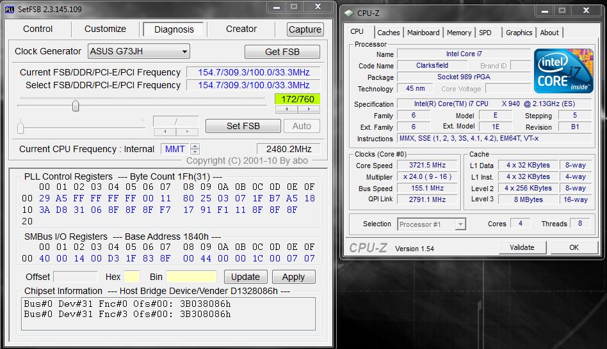Screen dimensions: 607x349
Task: Switch to the Memory tab
Action: click(458, 33)
